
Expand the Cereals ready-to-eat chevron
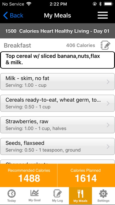[108, 103]
